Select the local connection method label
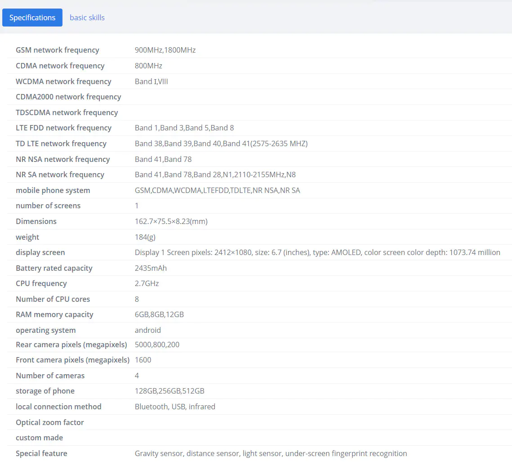Screen dimensions: 512x470 tap(59, 406)
